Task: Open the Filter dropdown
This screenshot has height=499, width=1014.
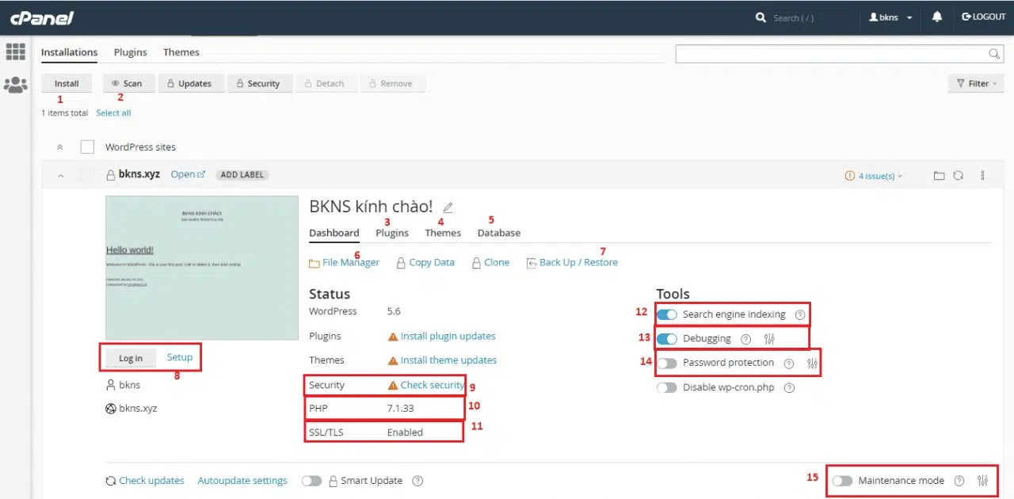Action: coord(975,83)
